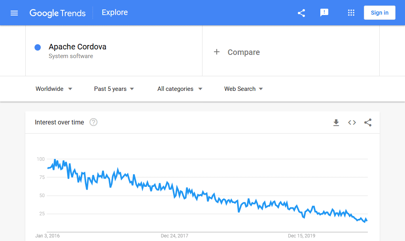Open the navigation hamburger menu
The width and height of the screenshot is (405, 241).
tap(14, 13)
